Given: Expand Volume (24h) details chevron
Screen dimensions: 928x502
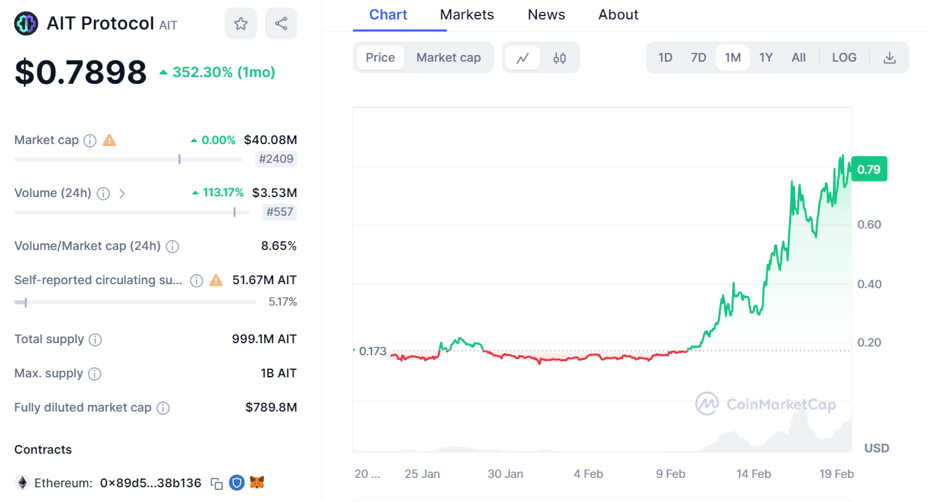Looking at the screenshot, I should 122,193.
